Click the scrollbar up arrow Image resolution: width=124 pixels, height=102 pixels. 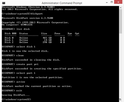[x=121, y=8]
